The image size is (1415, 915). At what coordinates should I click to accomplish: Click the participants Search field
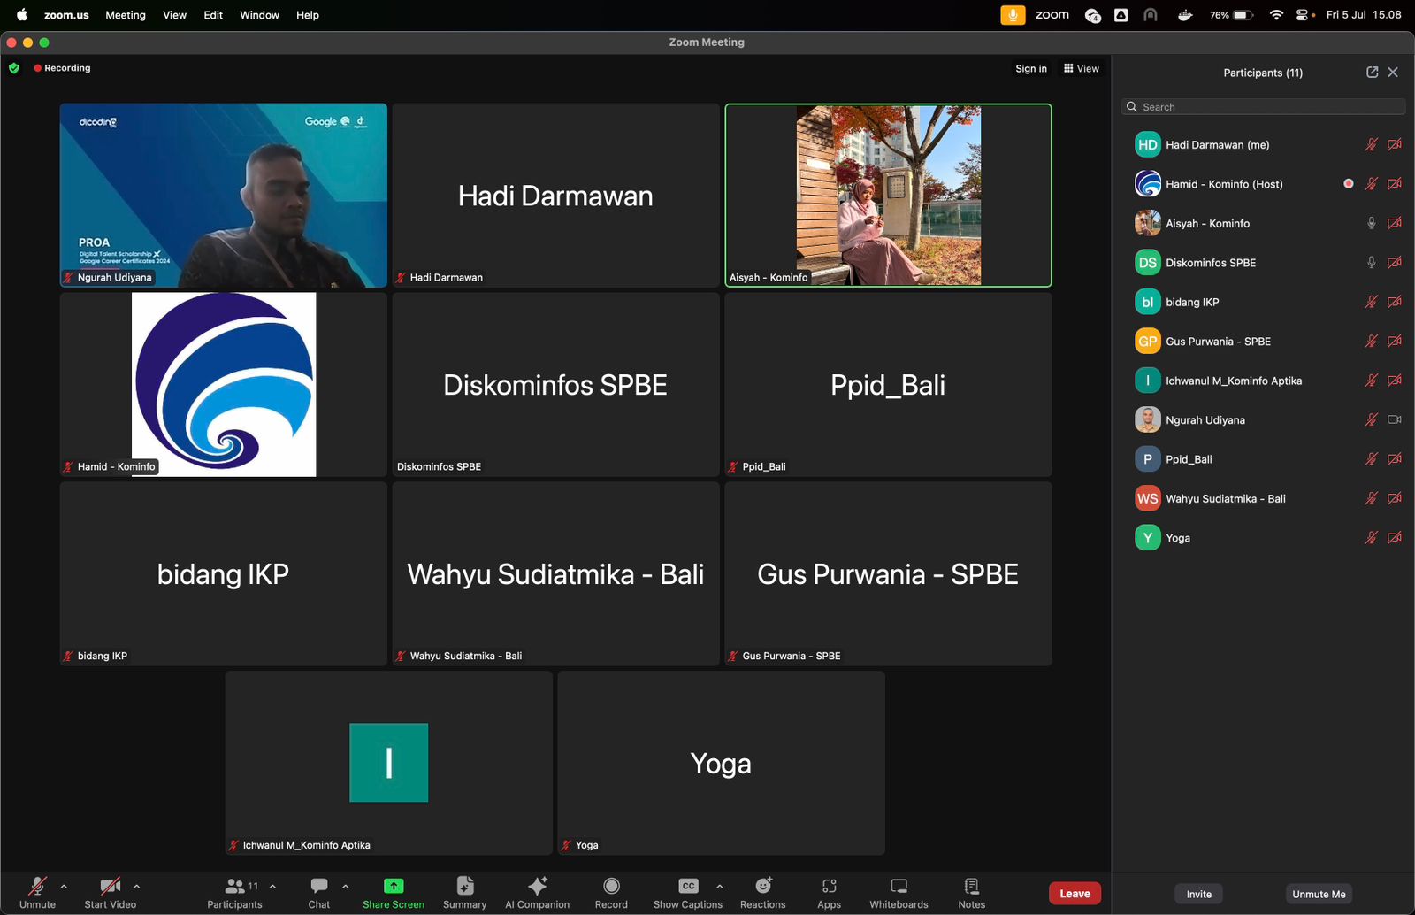(1263, 107)
